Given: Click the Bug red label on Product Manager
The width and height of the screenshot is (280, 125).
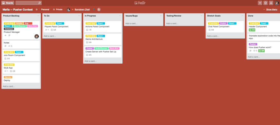Looking at the screenshot, I should (28, 24).
